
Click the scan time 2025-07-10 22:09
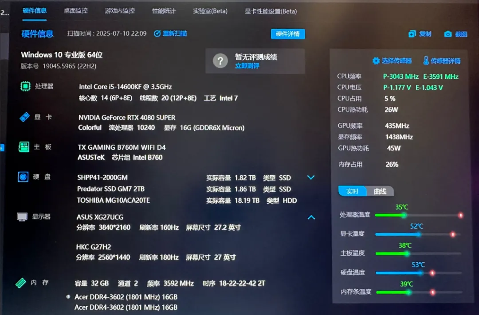(121, 34)
